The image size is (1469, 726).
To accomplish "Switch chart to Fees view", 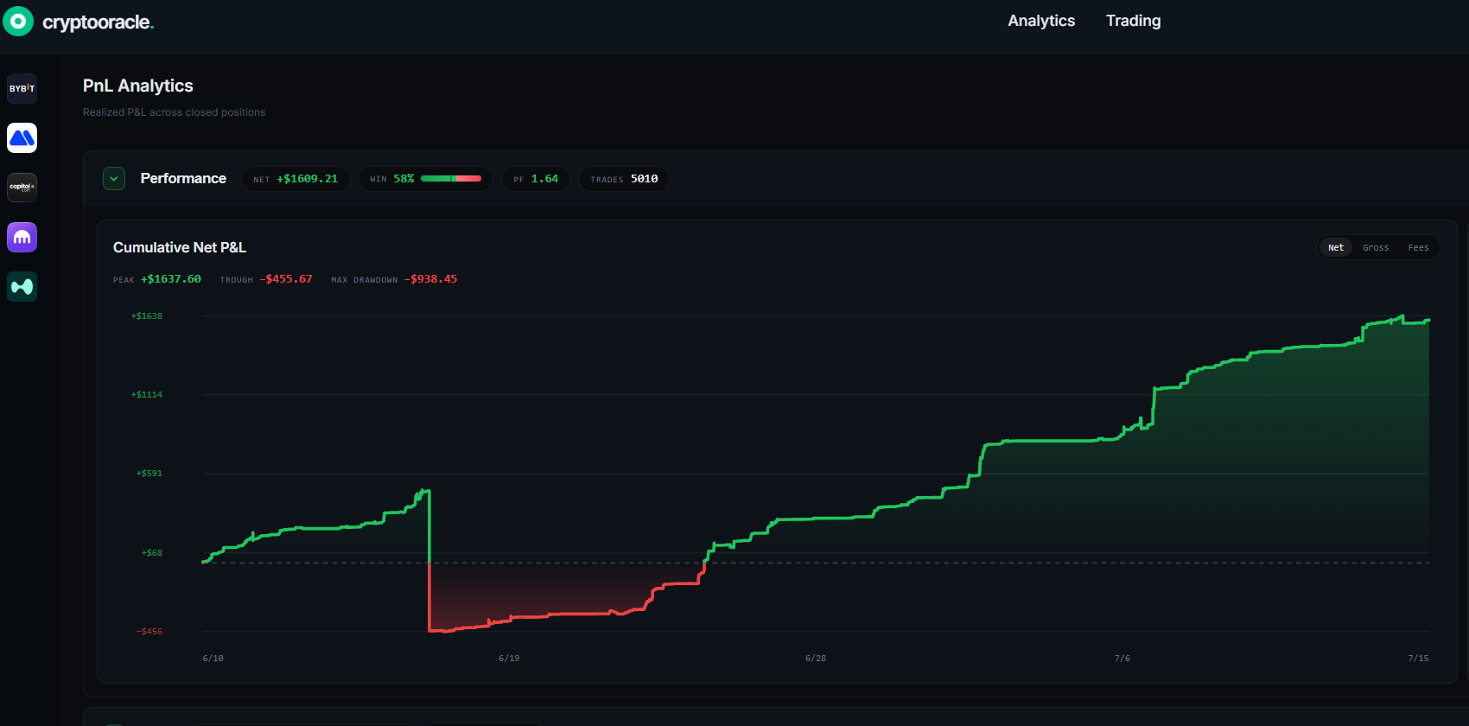I will pos(1418,247).
